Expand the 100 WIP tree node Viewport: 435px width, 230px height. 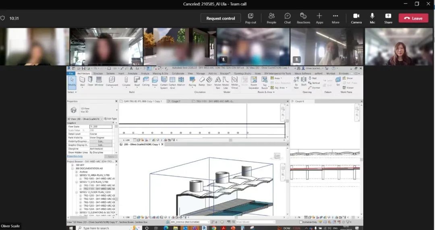(x=73, y=165)
